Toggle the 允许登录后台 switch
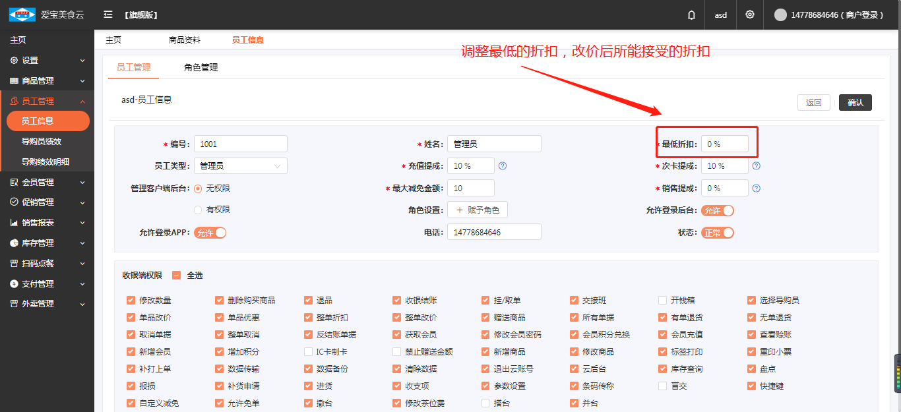This screenshot has width=901, height=412. click(x=718, y=211)
